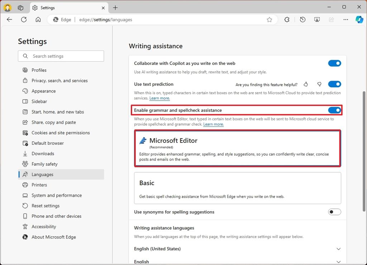Open the browser Extensions icon
367x265 pixels.
click(x=287, y=19)
